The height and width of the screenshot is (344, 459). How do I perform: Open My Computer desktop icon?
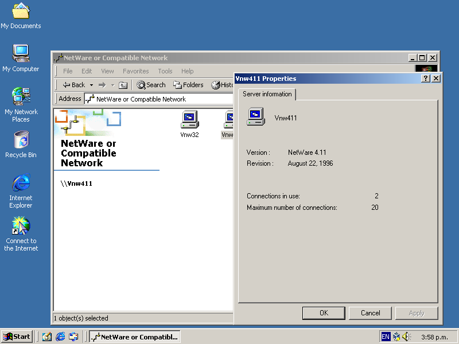pos(21,58)
